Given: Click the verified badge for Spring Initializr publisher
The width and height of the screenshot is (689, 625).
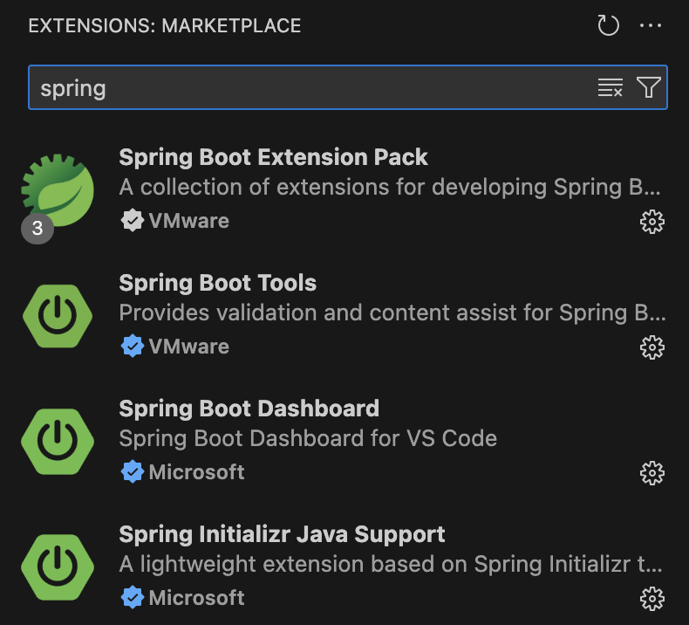Looking at the screenshot, I should pyautogui.click(x=133, y=598).
